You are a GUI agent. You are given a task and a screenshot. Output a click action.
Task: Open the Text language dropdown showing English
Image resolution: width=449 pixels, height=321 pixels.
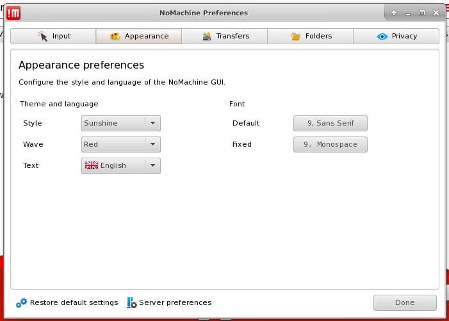pyautogui.click(x=121, y=165)
